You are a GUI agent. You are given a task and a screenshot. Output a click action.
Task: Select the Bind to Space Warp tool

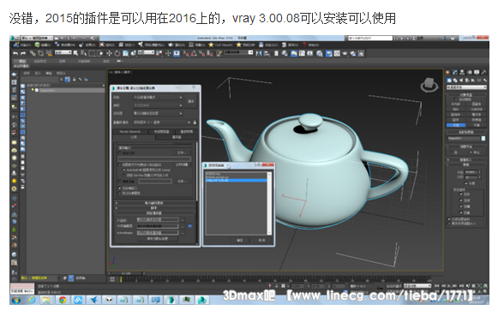tap(49, 53)
